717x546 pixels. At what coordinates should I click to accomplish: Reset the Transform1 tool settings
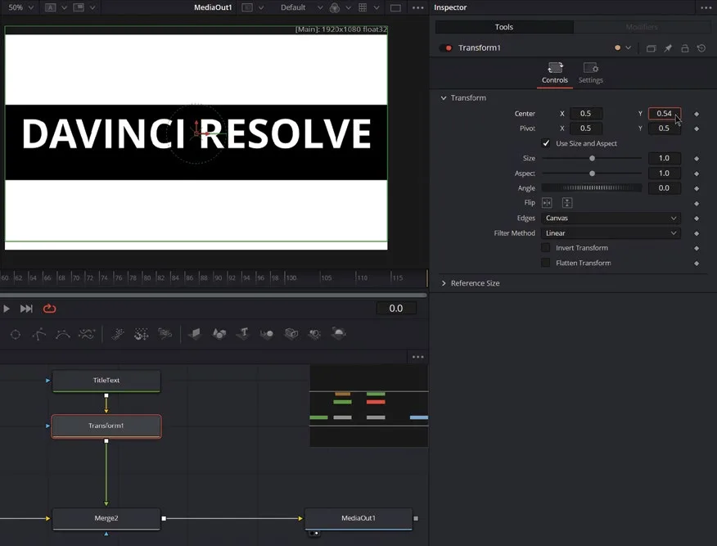701,48
